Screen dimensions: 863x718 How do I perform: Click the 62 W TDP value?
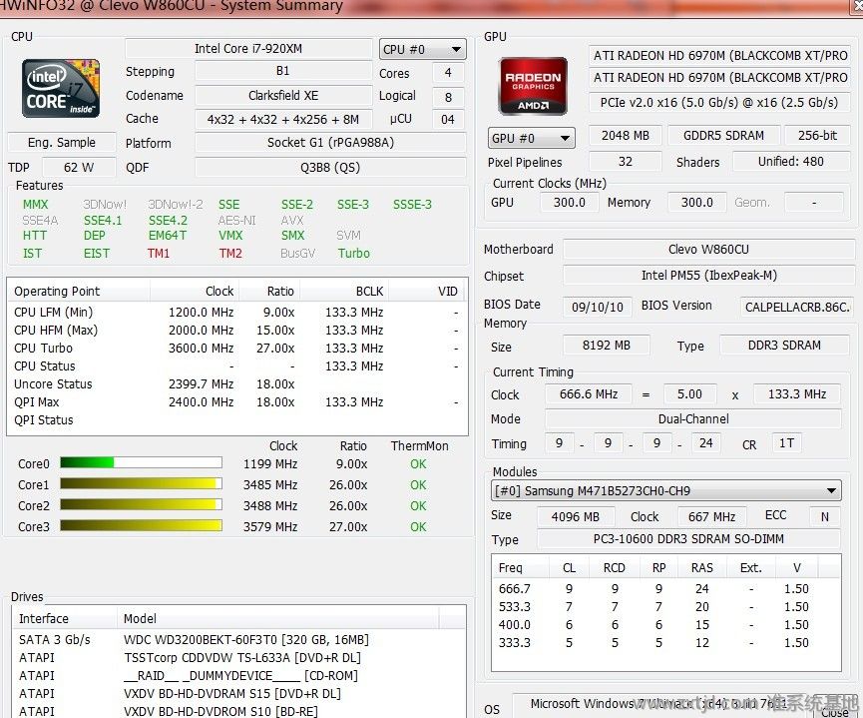pos(79,167)
